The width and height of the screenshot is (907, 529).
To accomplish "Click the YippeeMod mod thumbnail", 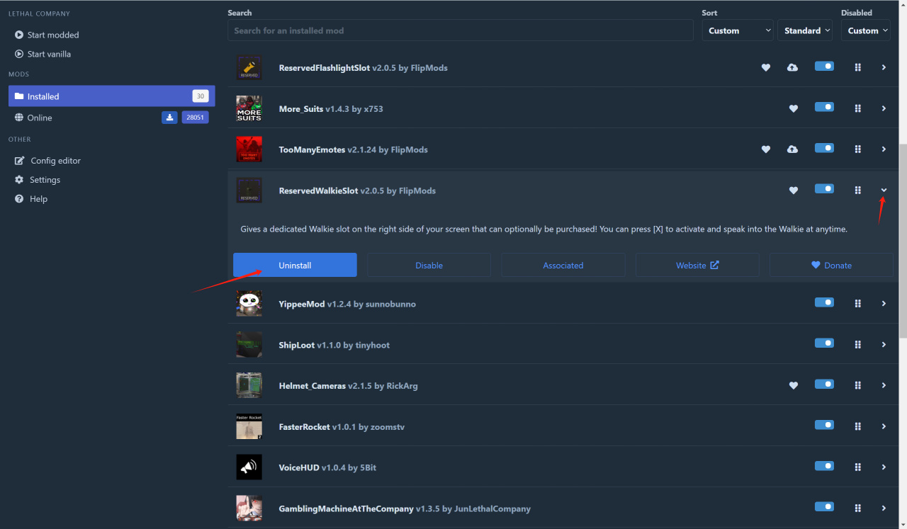I will (x=249, y=303).
